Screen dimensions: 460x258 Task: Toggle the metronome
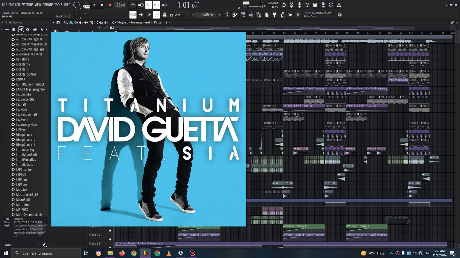point(133,5)
